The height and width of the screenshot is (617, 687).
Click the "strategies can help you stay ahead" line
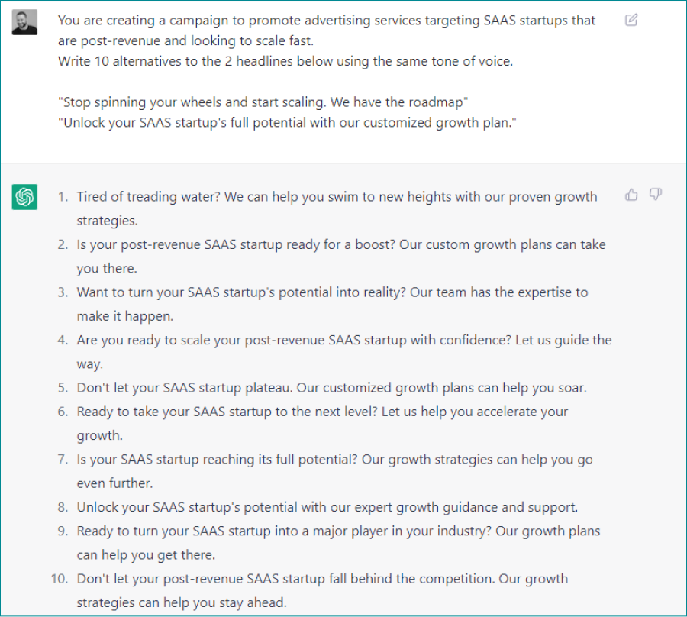[181, 602]
